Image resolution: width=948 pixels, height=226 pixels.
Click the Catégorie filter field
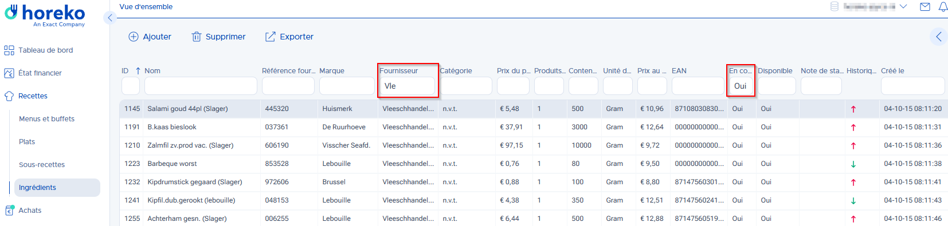click(466, 86)
